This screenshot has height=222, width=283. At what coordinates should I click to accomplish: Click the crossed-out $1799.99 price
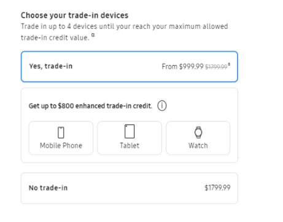click(x=216, y=67)
